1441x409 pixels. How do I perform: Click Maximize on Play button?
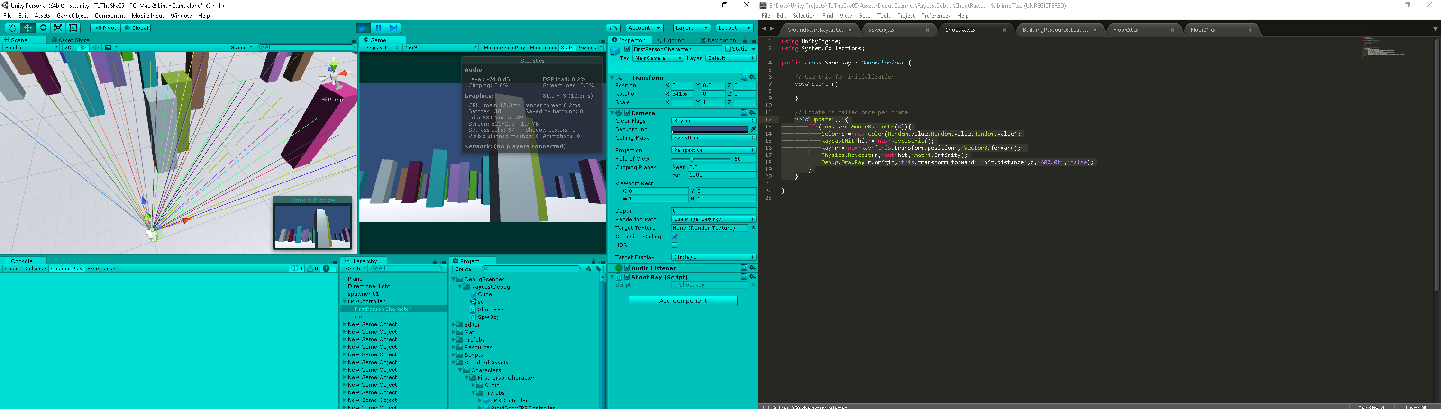(x=504, y=48)
